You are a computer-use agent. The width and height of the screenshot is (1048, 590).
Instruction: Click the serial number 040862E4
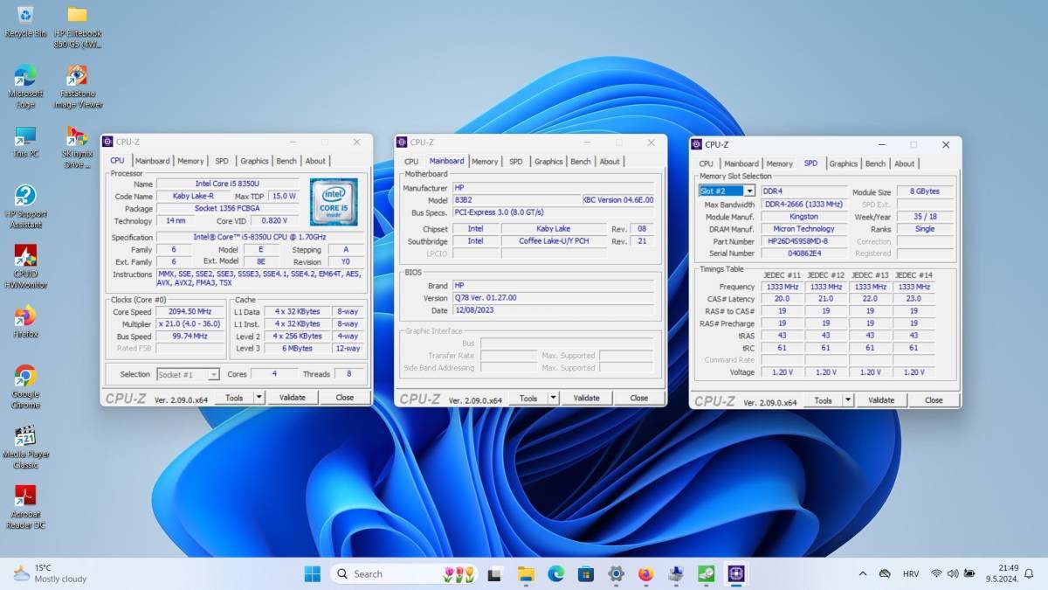[x=803, y=253]
